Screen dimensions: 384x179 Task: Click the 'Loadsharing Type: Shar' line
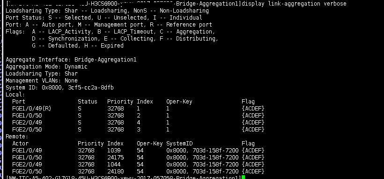[42, 74]
